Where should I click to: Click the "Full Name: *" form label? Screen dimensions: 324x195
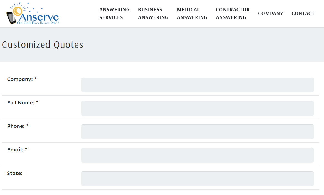coord(23,103)
